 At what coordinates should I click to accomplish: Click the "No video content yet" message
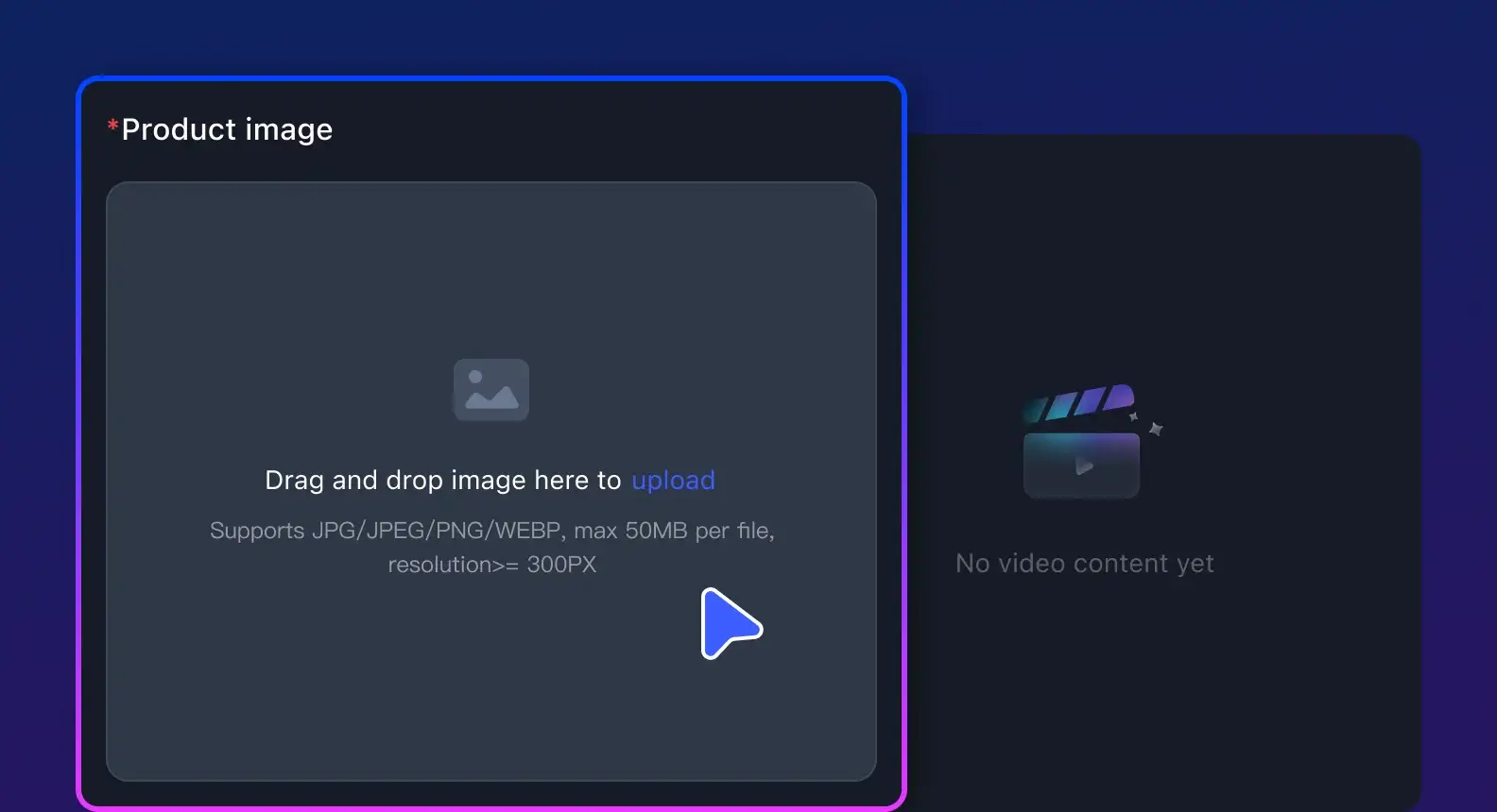pyautogui.click(x=1084, y=564)
